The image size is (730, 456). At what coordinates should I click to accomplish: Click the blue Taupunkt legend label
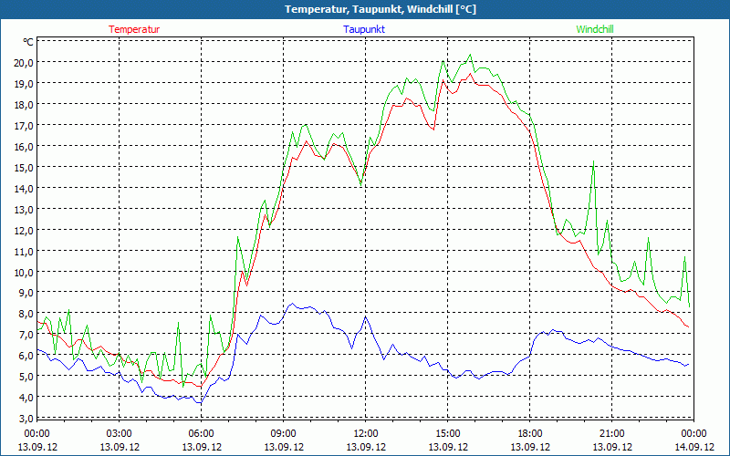364,29
